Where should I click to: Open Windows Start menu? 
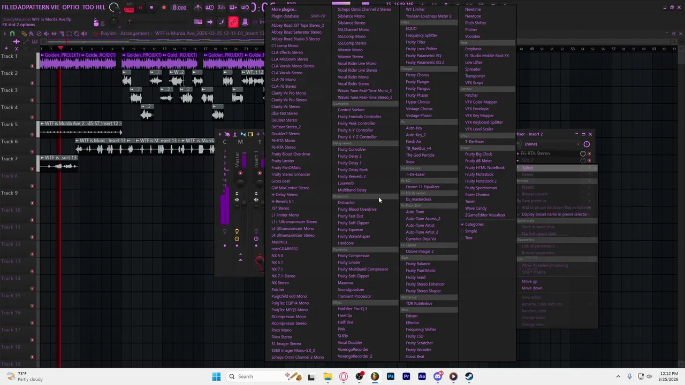216,376
